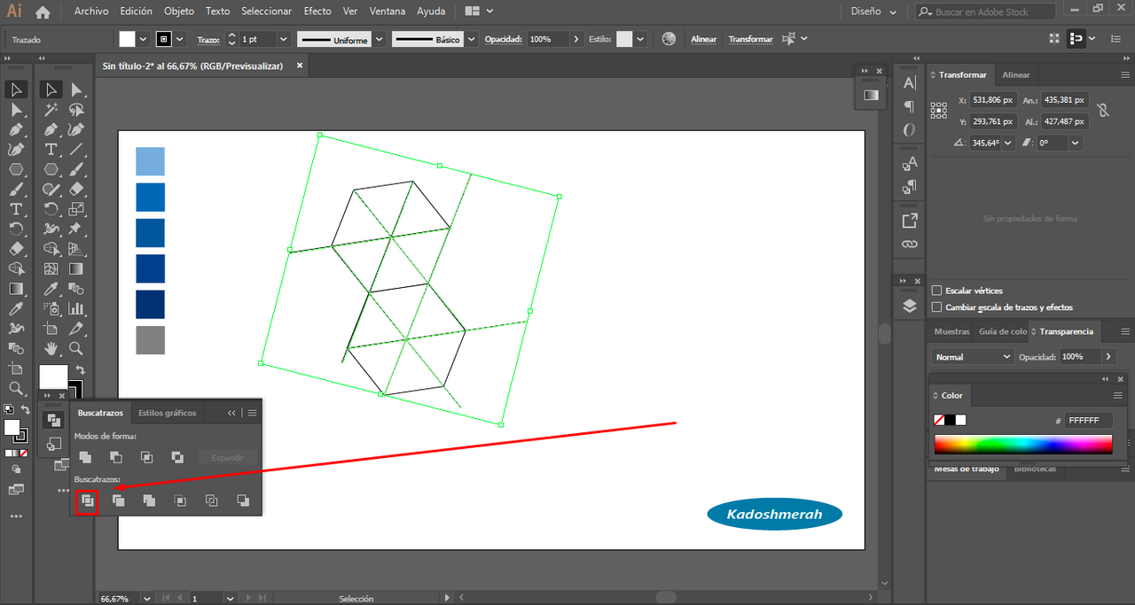Click the Divide pathfinder icon
Viewport: 1135px width, 605px height.
pos(87,500)
